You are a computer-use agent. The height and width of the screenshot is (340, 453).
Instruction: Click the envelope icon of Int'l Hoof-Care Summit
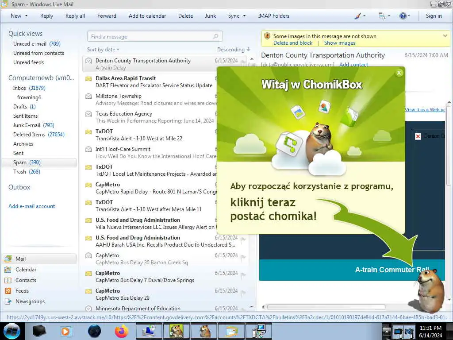88,149
